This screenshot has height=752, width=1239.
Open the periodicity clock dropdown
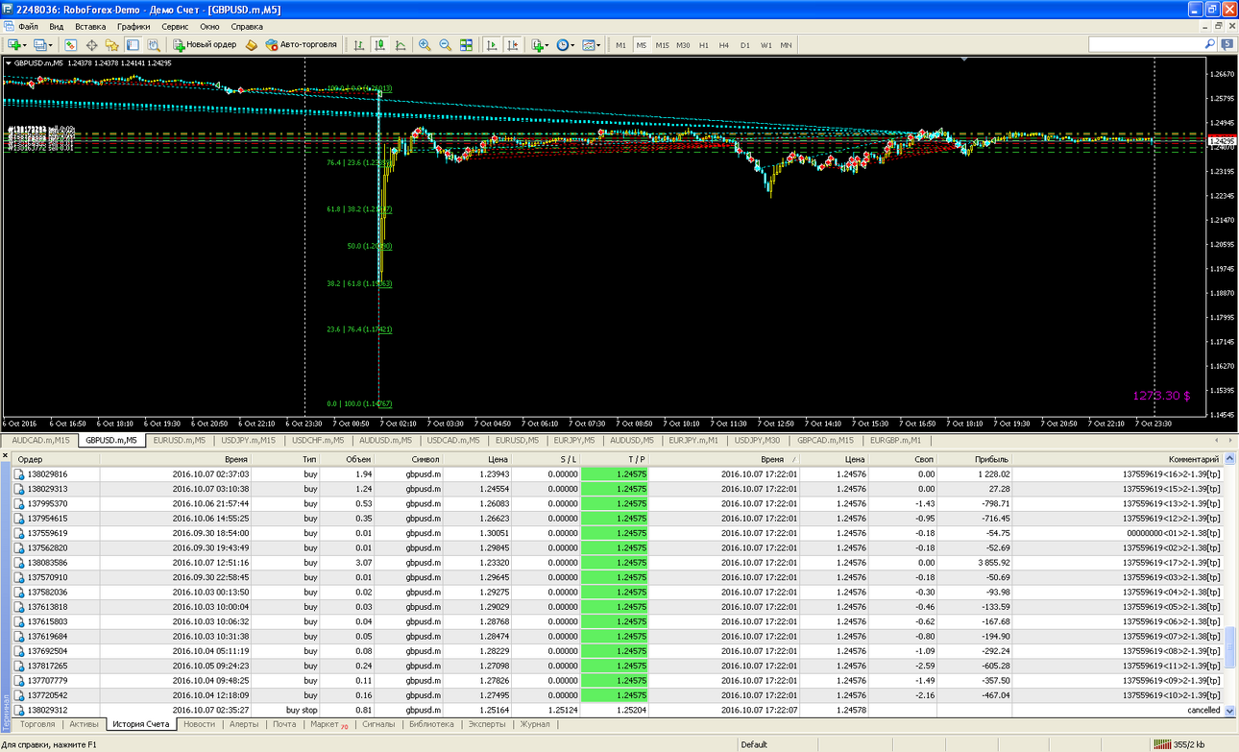pos(565,45)
